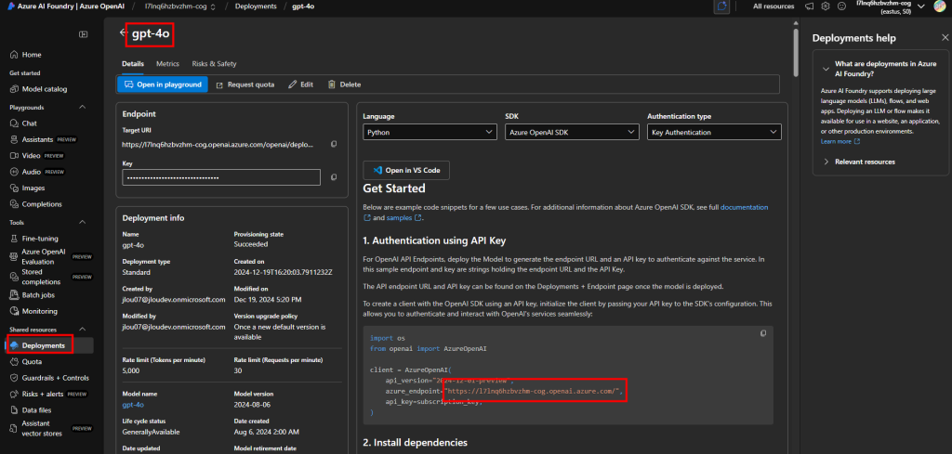Switch to the Details tab
This screenshot has height=454, width=952.
click(133, 64)
